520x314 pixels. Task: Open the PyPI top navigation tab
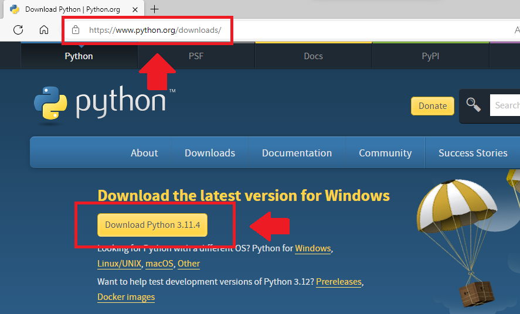[x=430, y=56]
